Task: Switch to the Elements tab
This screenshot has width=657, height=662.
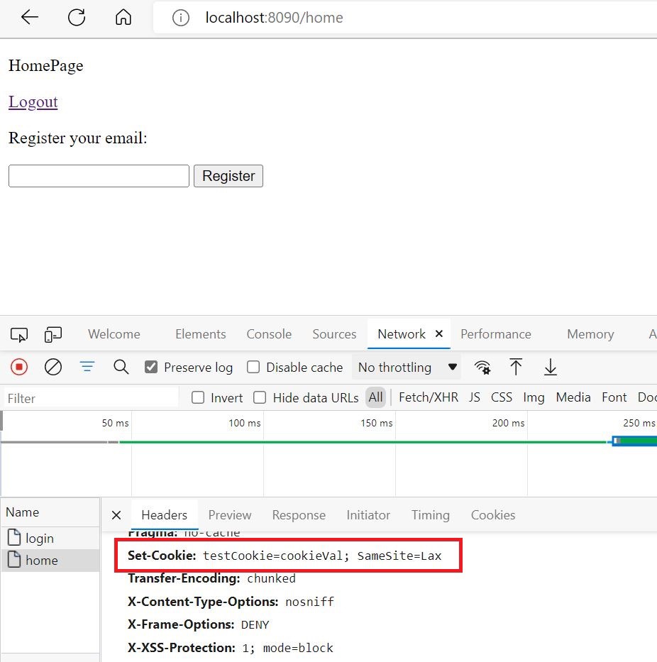Action: pyautogui.click(x=201, y=334)
